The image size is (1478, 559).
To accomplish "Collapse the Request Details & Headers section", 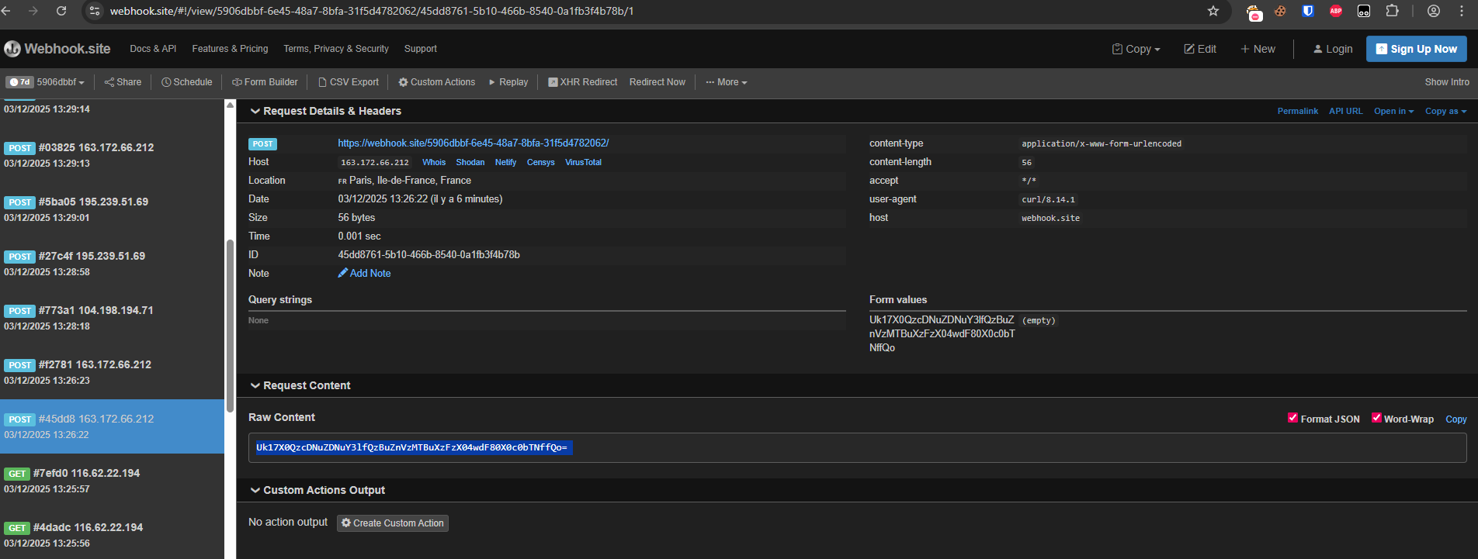I will [x=255, y=112].
